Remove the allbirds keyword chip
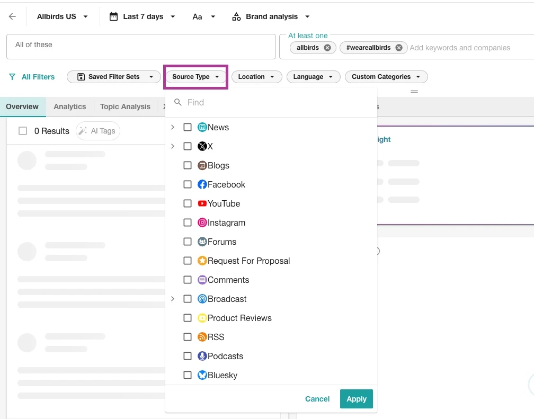The width and height of the screenshot is (534, 419). point(327,48)
